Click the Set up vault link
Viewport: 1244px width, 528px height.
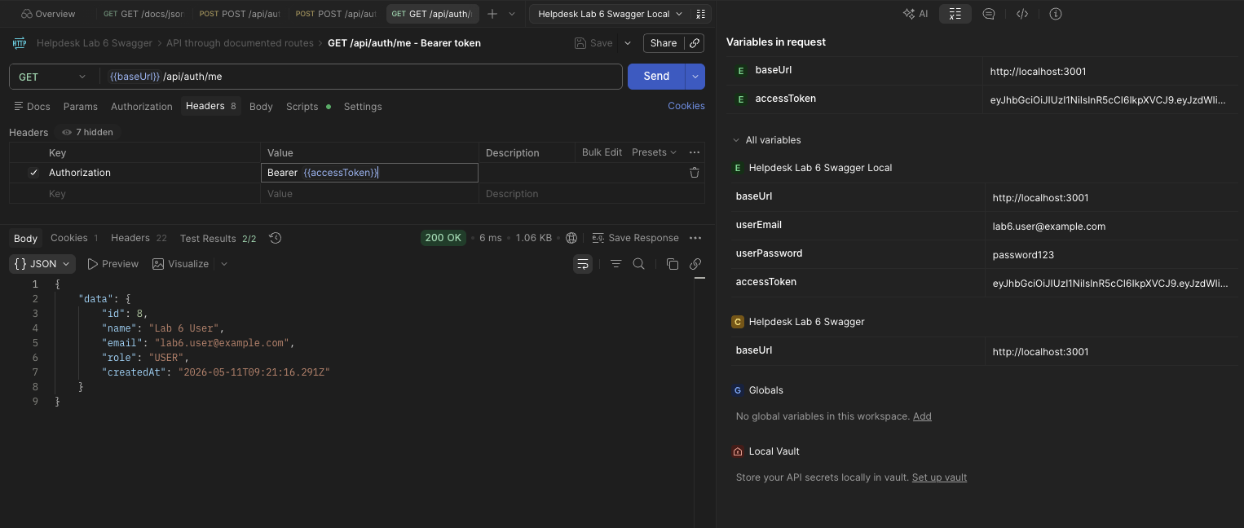939,477
